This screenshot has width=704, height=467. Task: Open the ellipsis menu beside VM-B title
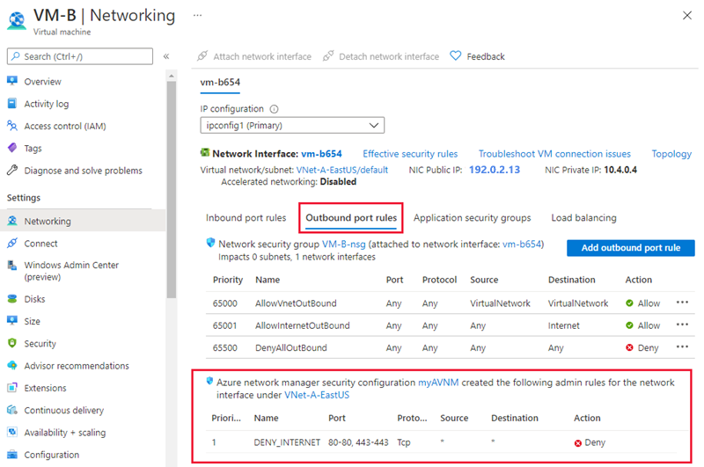pyautogui.click(x=197, y=15)
